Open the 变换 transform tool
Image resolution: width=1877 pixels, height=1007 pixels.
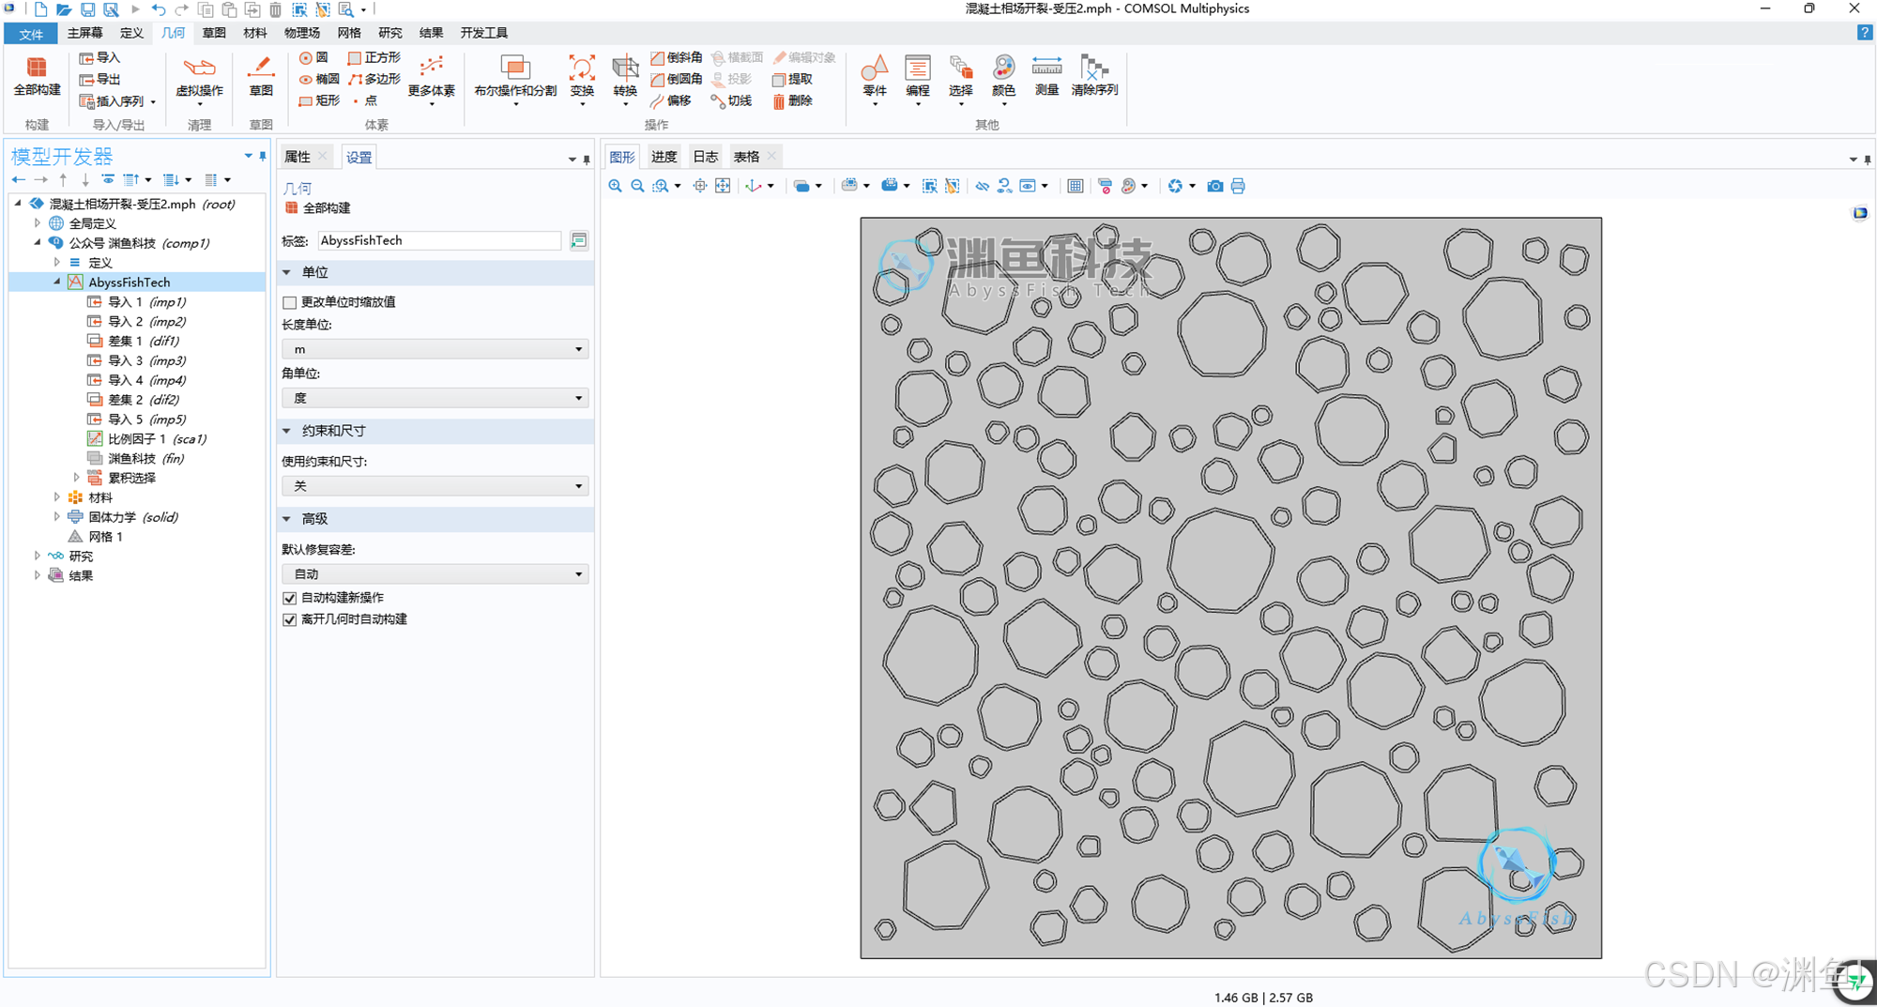[582, 79]
